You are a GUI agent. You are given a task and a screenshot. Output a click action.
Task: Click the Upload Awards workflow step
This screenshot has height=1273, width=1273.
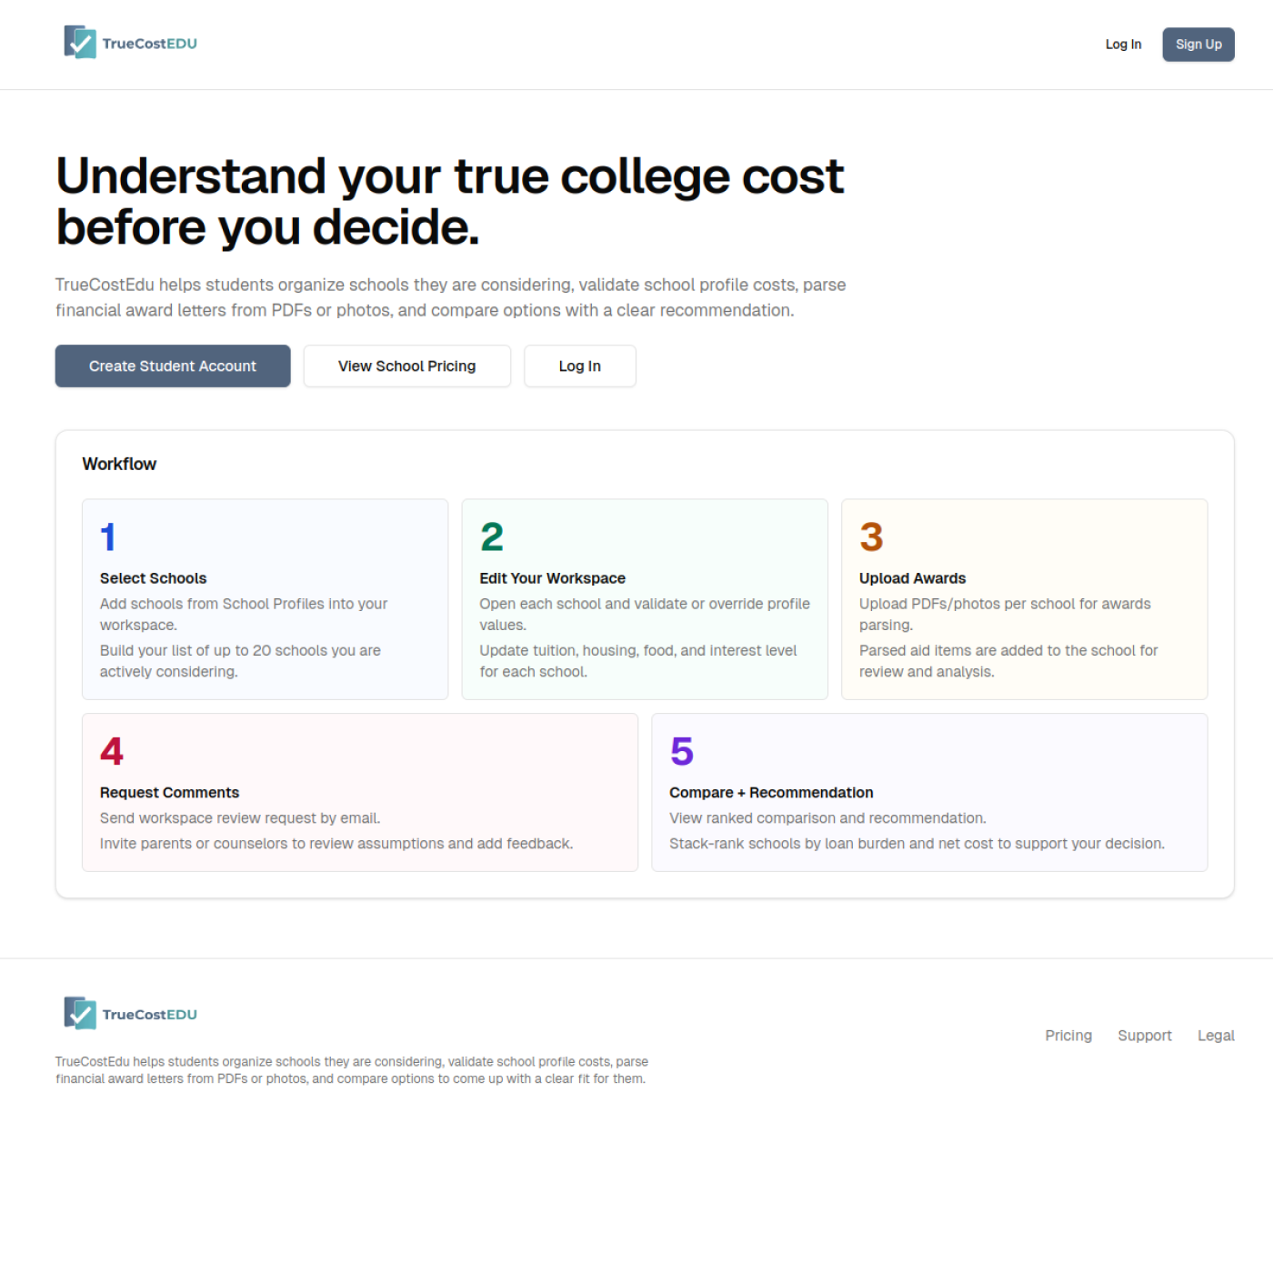coord(1024,599)
